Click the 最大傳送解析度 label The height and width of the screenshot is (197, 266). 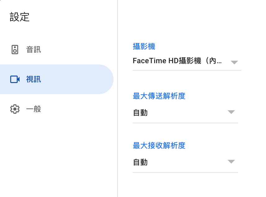pos(159,96)
